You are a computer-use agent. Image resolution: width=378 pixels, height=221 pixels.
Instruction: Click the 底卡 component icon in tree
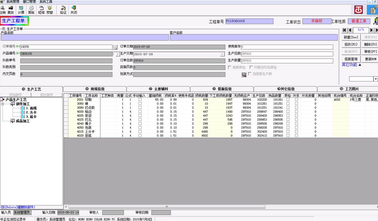[23, 117]
